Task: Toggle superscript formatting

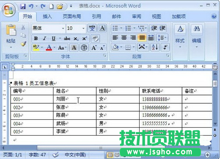Action: tap(84, 38)
